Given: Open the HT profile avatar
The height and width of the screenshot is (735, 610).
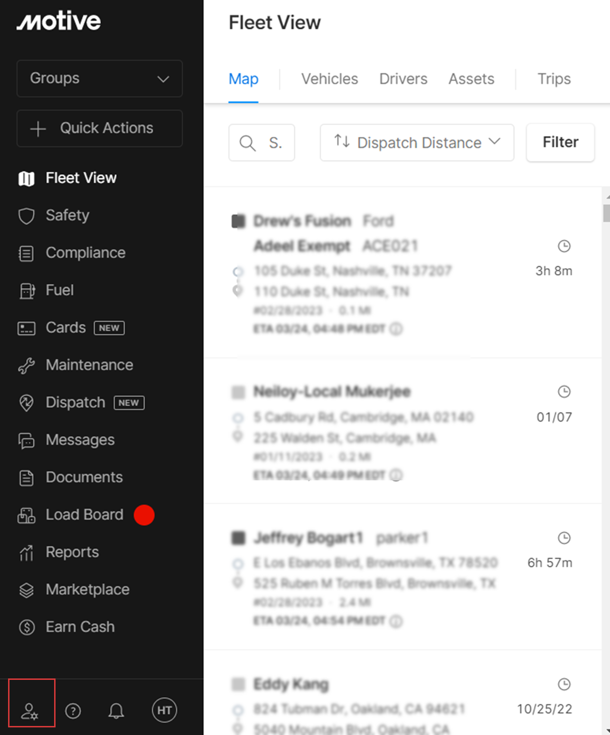Looking at the screenshot, I should point(164,710).
